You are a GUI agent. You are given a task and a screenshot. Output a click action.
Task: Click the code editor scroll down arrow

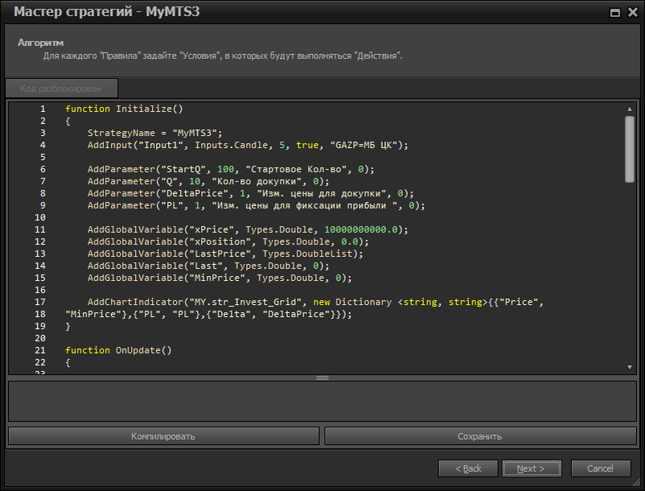point(630,367)
